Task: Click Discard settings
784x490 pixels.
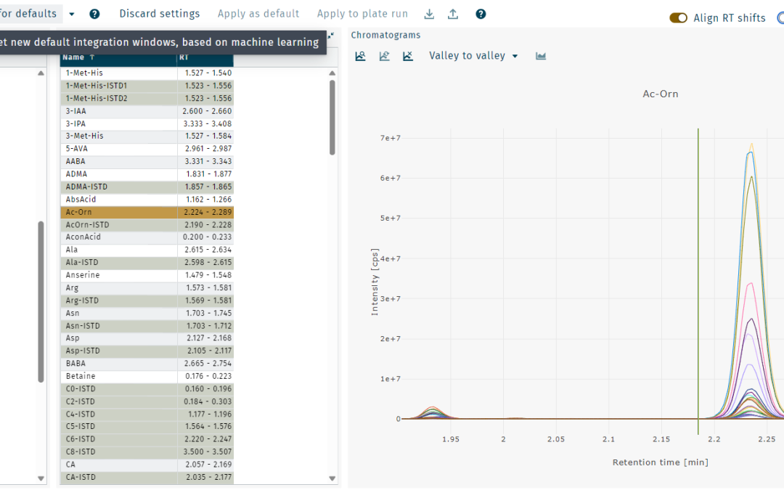Action: pyautogui.click(x=159, y=14)
